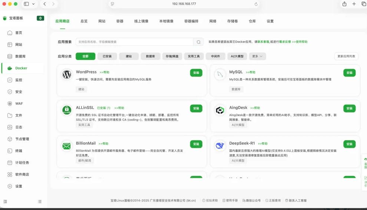Screen dimensions: 367x210
Task: Switch to the 网络 tab
Action: pos(213,21)
